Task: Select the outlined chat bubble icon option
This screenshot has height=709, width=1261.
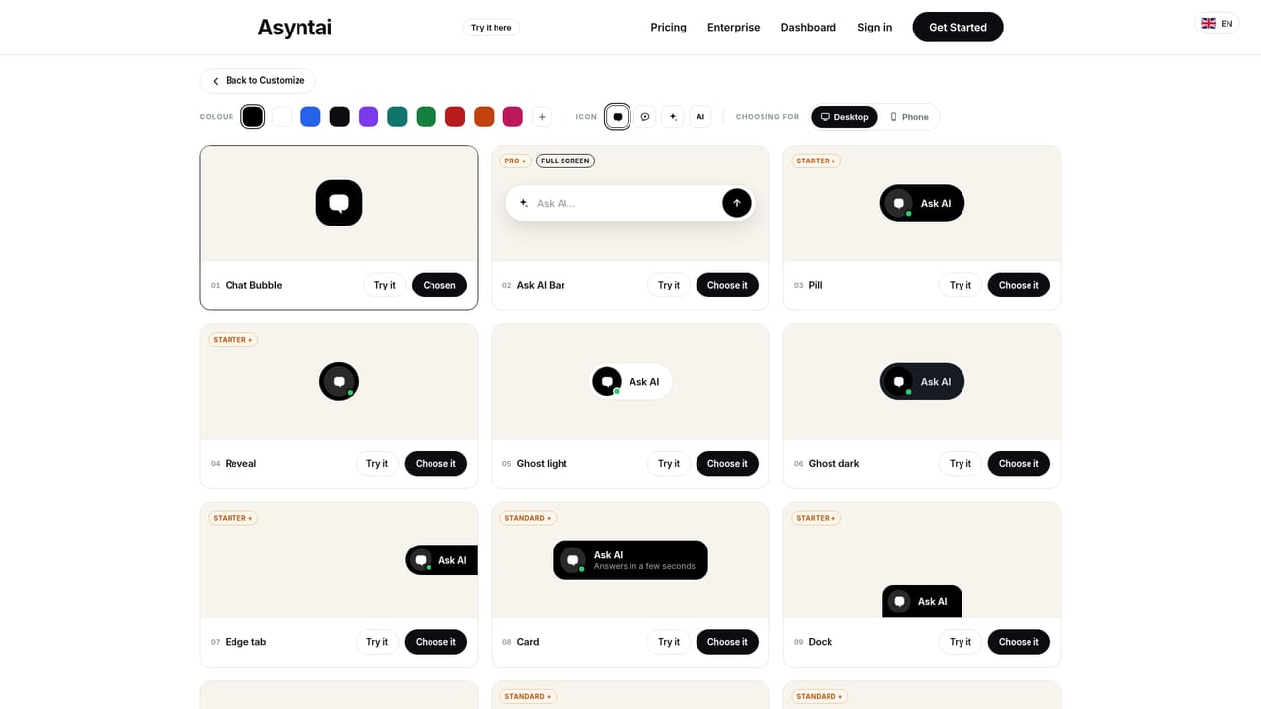Action: (645, 116)
